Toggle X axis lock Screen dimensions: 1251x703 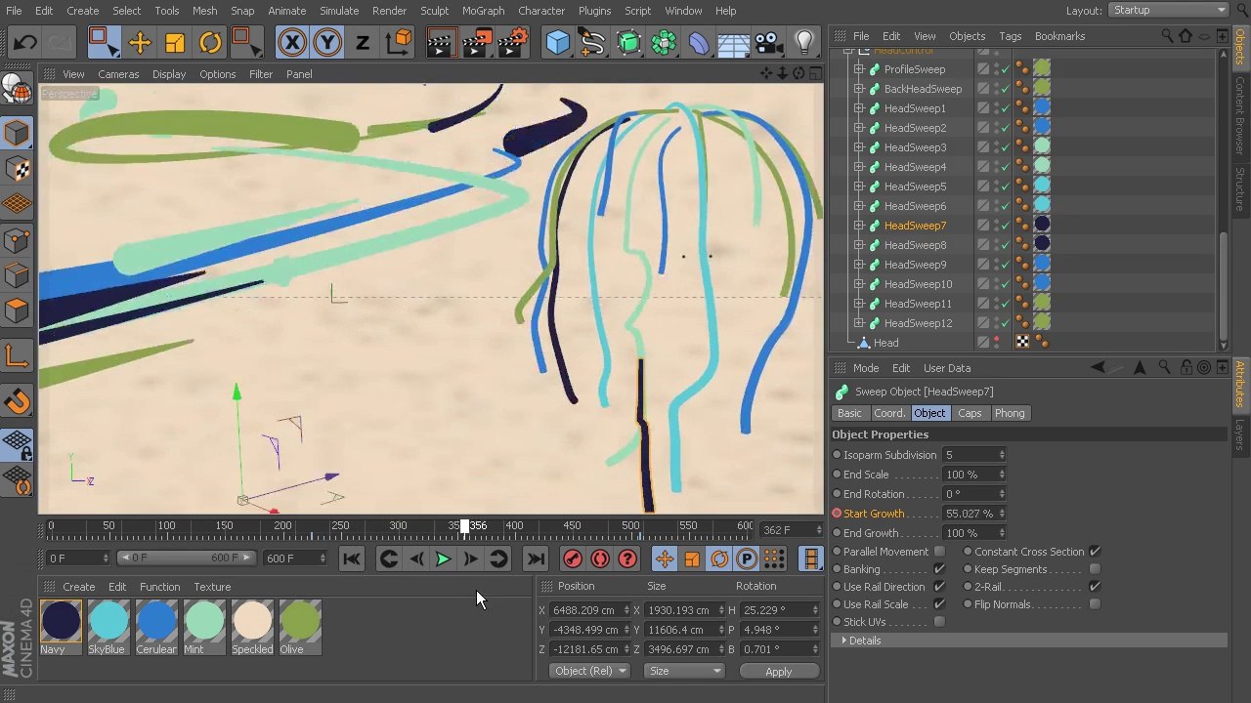[291, 42]
